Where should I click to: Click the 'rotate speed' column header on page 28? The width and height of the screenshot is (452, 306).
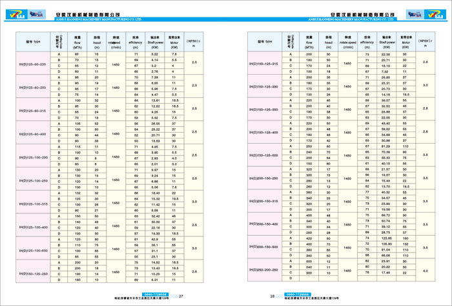[347, 42]
